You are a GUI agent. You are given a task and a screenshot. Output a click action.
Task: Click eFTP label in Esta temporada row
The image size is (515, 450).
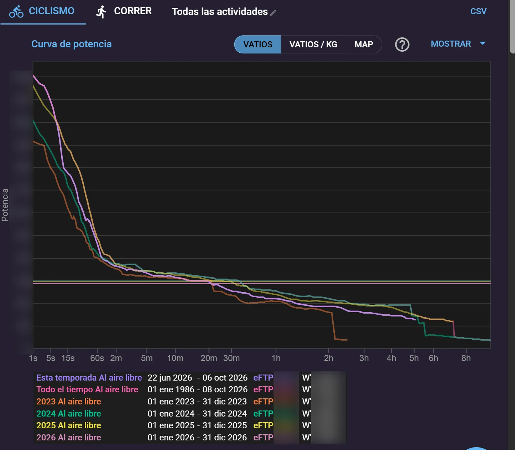(263, 378)
